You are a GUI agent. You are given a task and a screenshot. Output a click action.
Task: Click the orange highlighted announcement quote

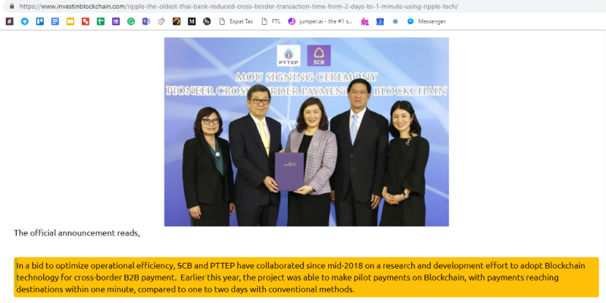pos(307,277)
